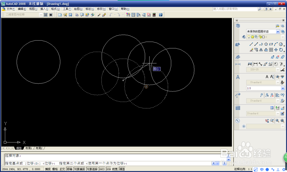Toggle DYN dynamic input
Viewport: 287px width, 172px height.
click(108, 169)
